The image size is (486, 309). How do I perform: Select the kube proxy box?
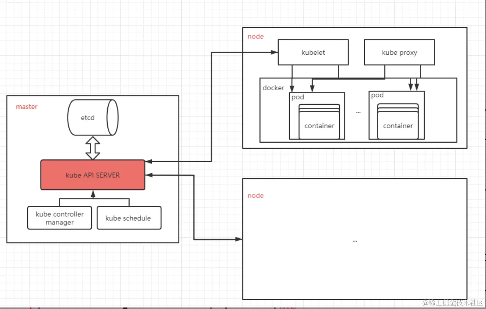coord(399,52)
